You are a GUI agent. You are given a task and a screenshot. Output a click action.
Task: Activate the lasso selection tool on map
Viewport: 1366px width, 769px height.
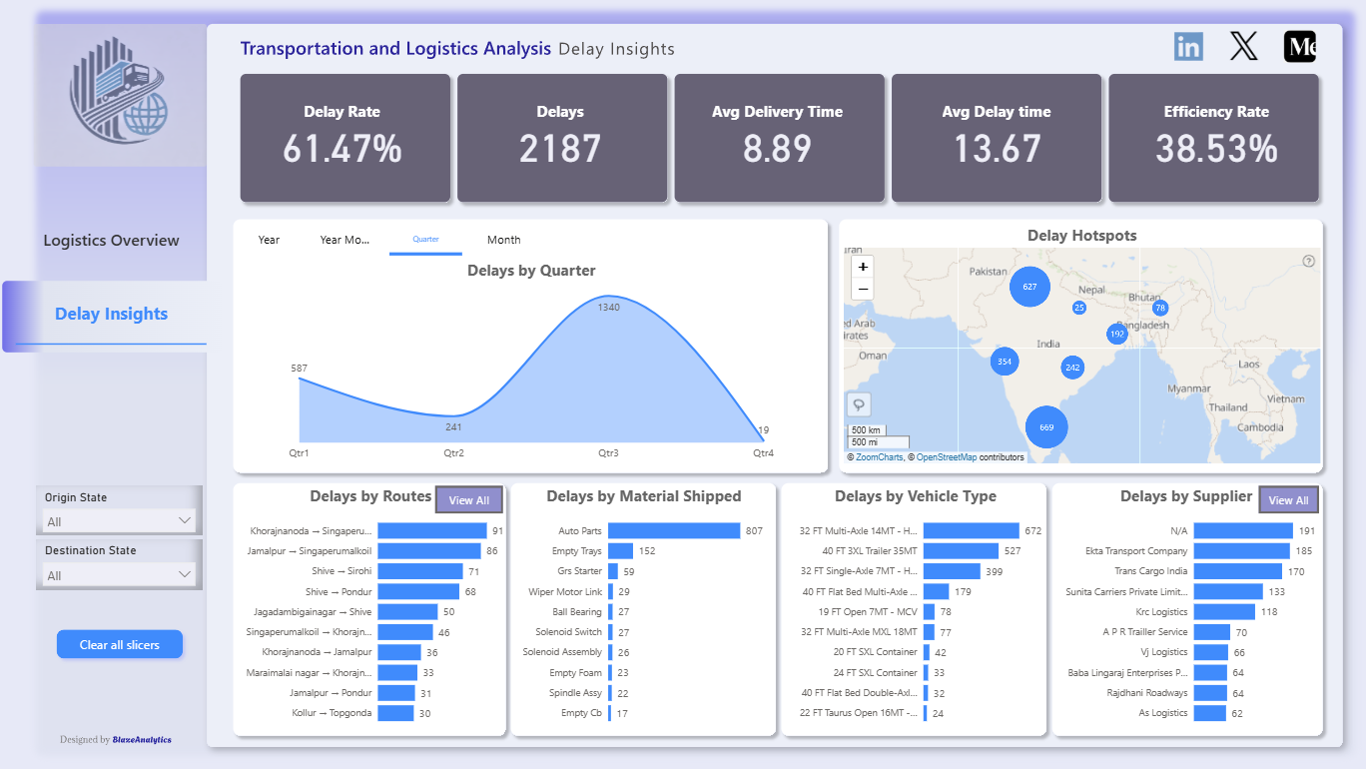pyautogui.click(x=859, y=404)
